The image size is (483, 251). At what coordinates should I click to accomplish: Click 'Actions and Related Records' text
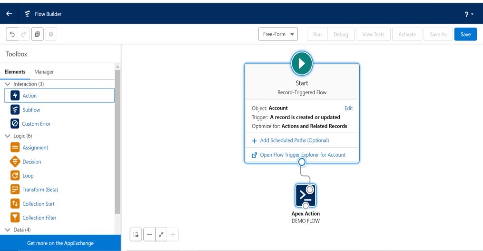(x=314, y=126)
